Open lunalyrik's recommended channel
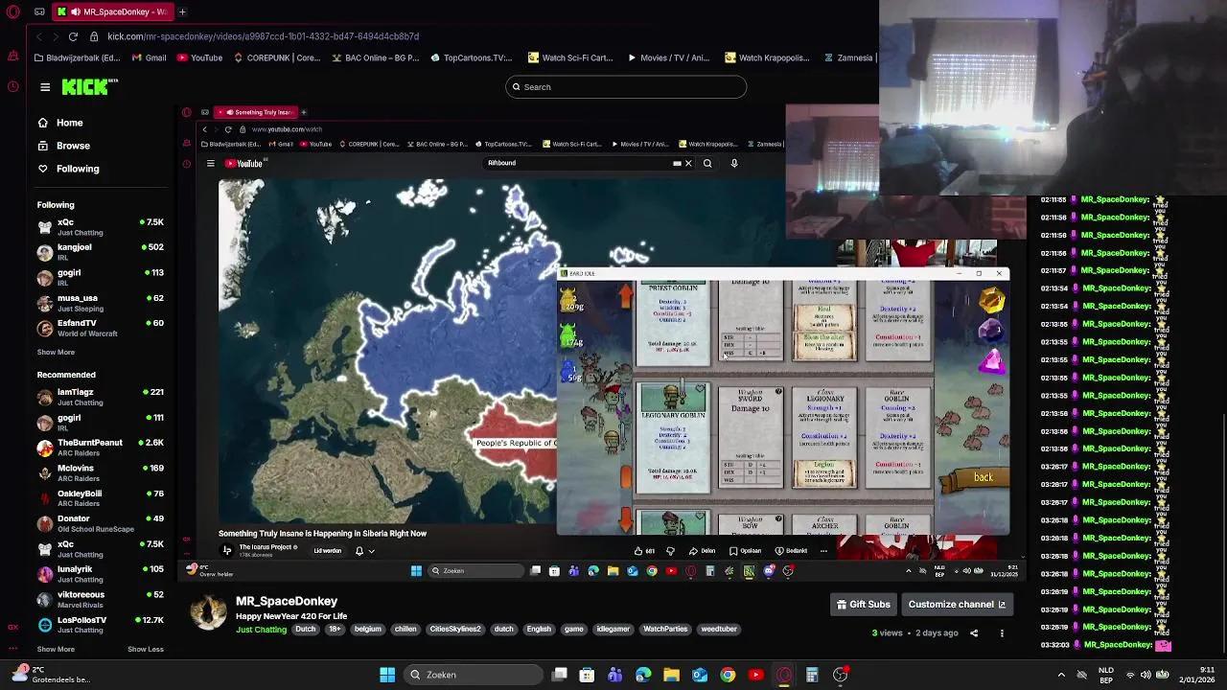Viewport: 1227px width, 690px height. pos(101,574)
